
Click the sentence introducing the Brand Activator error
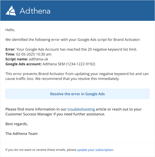pyautogui.click(x=73, y=40)
